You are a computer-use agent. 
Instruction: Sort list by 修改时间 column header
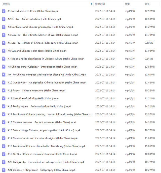click(x=100, y=4)
